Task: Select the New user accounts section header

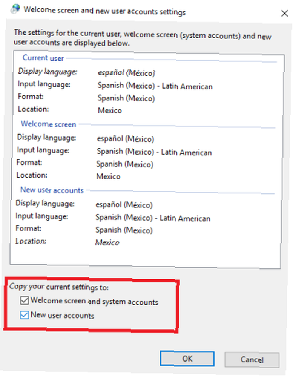Action: [x=52, y=190]
